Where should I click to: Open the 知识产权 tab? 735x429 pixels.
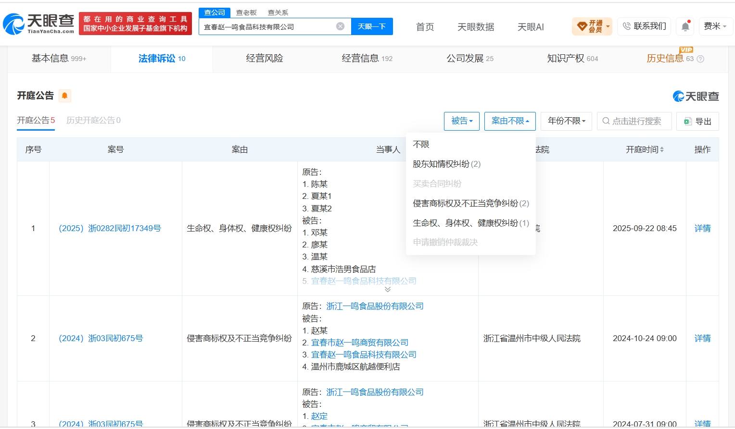click(572, 59)
